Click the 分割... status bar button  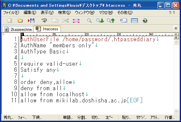click(82, 117)
